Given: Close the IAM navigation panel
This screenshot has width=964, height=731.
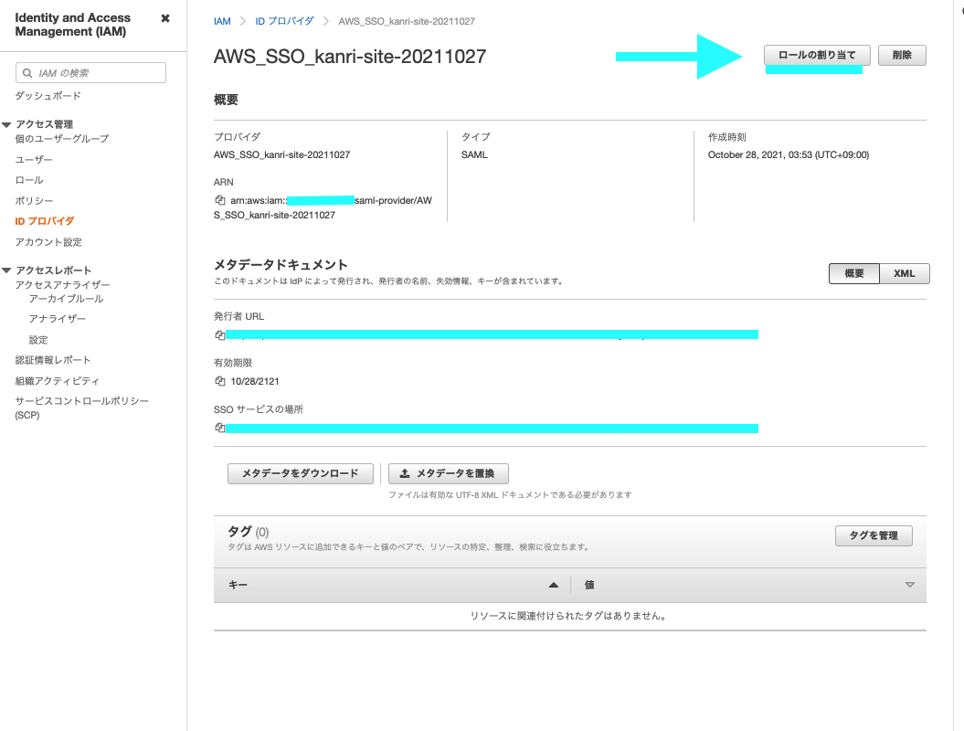Looking at the screenshot, I should (164, 18).
